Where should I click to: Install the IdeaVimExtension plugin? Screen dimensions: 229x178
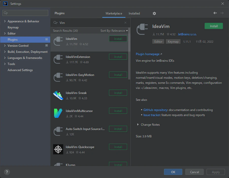click(118, 57)
